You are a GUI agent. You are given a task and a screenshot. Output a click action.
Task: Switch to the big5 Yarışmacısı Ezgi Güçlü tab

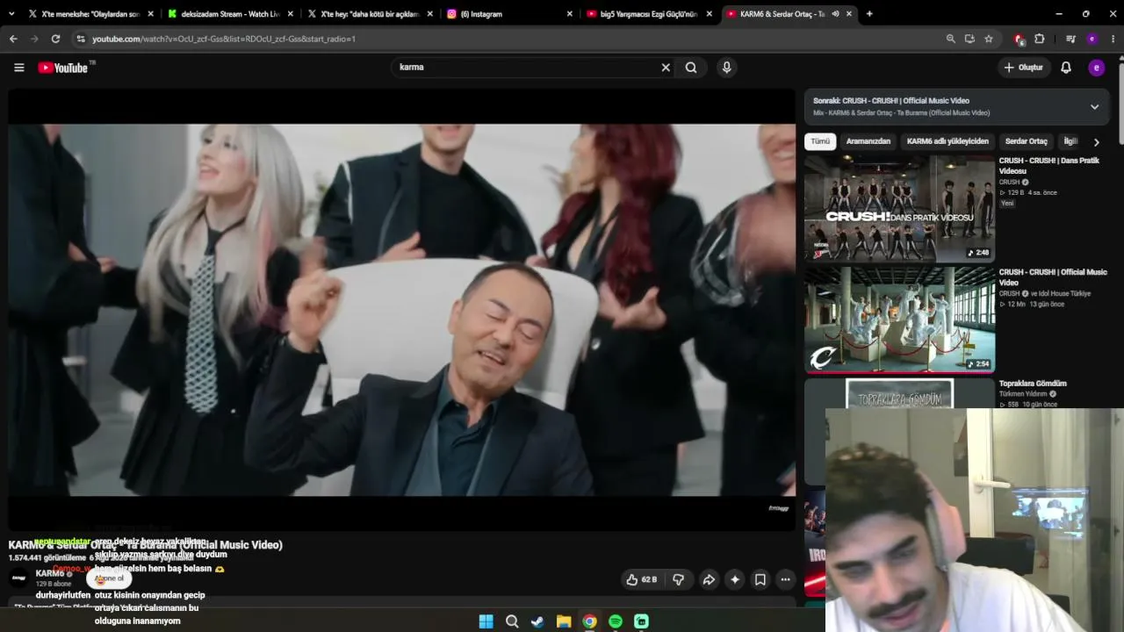pos(648,14)
